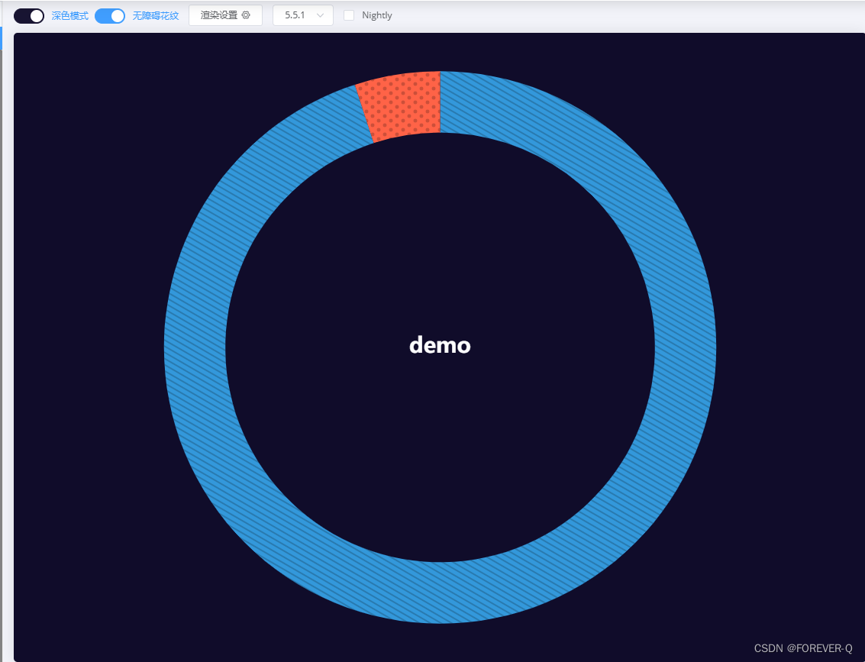Click the 深色模式 text label

pyautogui.click(x=69, y=15)
